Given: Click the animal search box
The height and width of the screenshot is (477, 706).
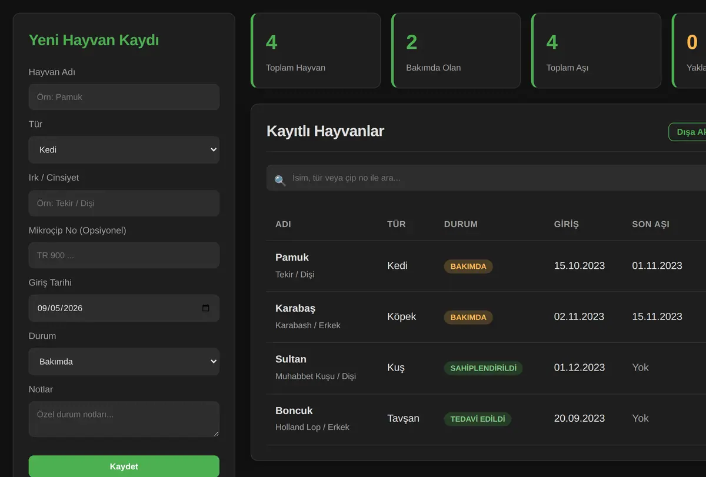Looking at the screenshot, I should (x=486, y=178).
